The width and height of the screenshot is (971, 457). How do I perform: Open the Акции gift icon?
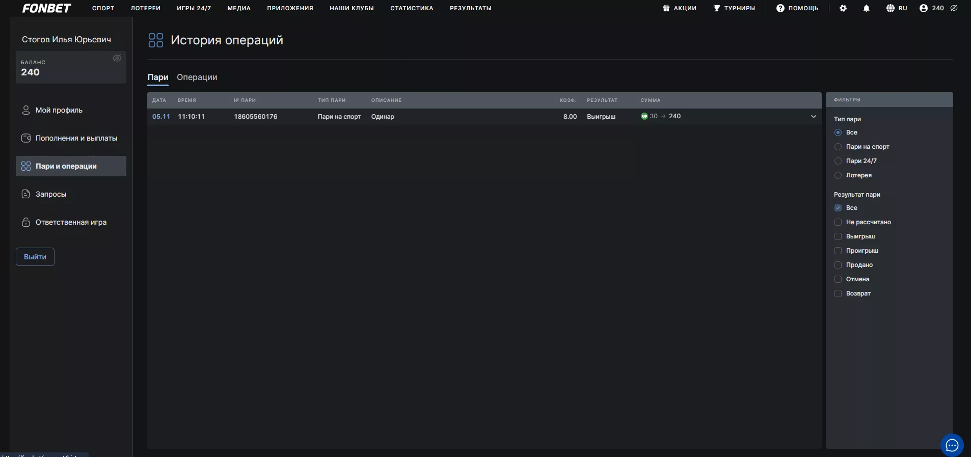[x=666, y=8]
